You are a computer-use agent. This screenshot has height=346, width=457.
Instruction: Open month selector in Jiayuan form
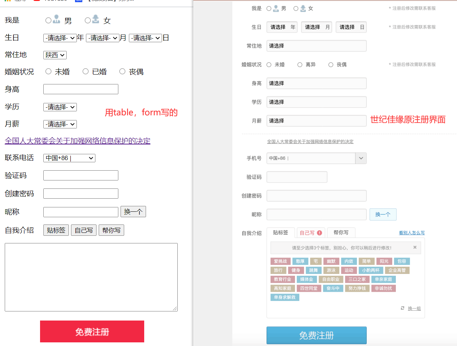316,27
